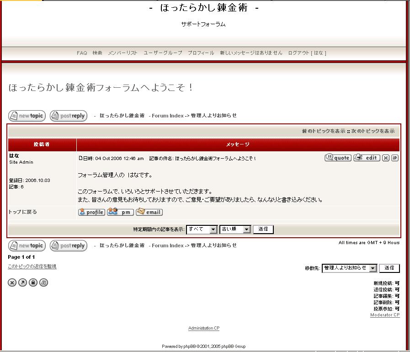
Task: Click the email button under the post
Action: pos(149,212)
